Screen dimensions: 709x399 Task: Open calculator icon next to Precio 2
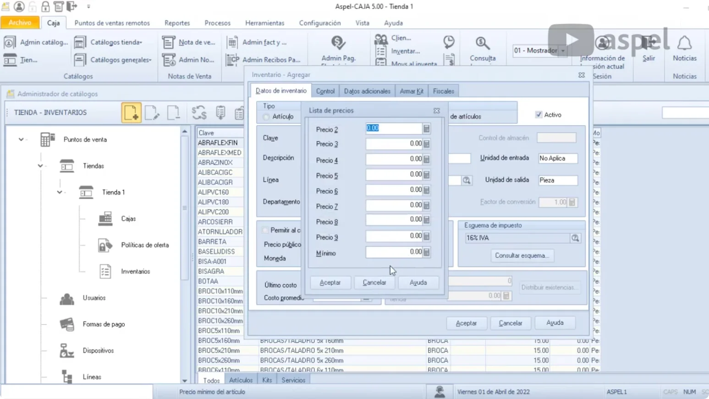[426, 129]
